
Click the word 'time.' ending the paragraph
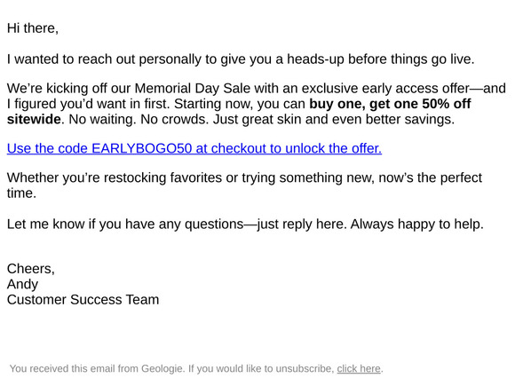click(21, 193)
